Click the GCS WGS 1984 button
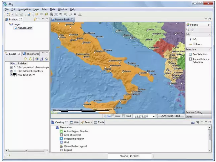Viewport: 216px width, 162px height. click(x=170, y=116)
